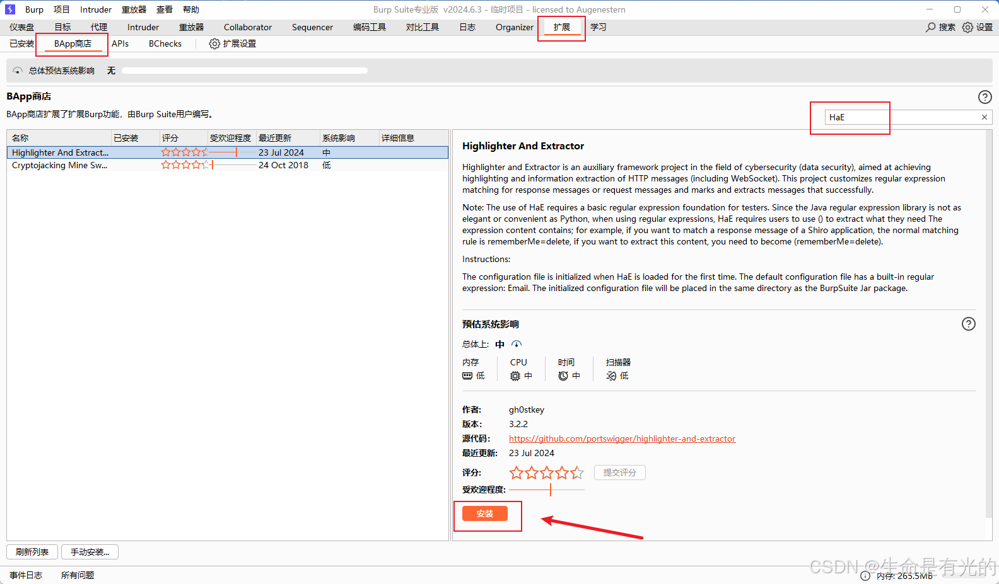Open the settings gear icon
999x584 pixels.
[x=967, y=27]
